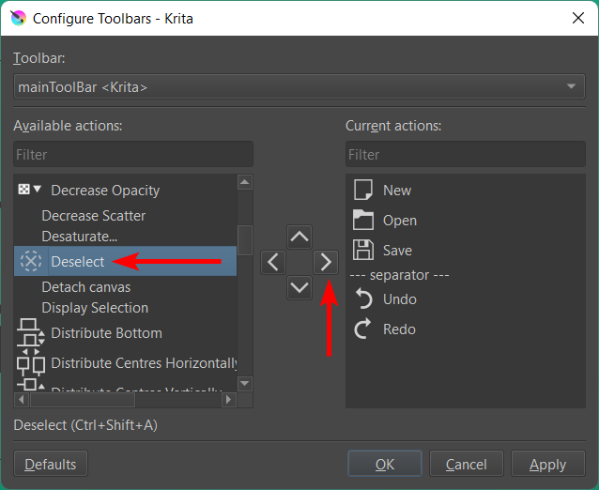Image resolution: width=599 pixels, height=490 pixels.
Task: Select the Redo action in current list
Action: [x=399, y=329]
